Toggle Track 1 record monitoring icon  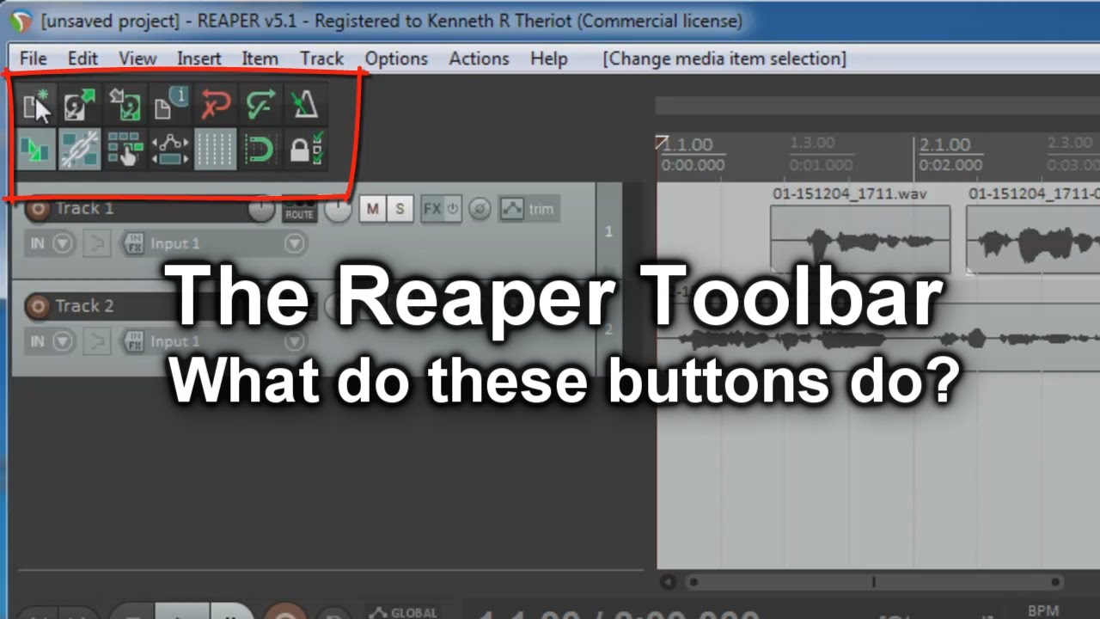(x=98, y=244)
